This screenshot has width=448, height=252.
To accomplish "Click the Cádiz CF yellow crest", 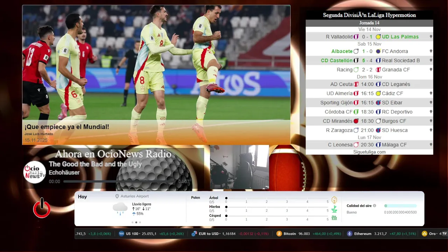I will 378,93.
